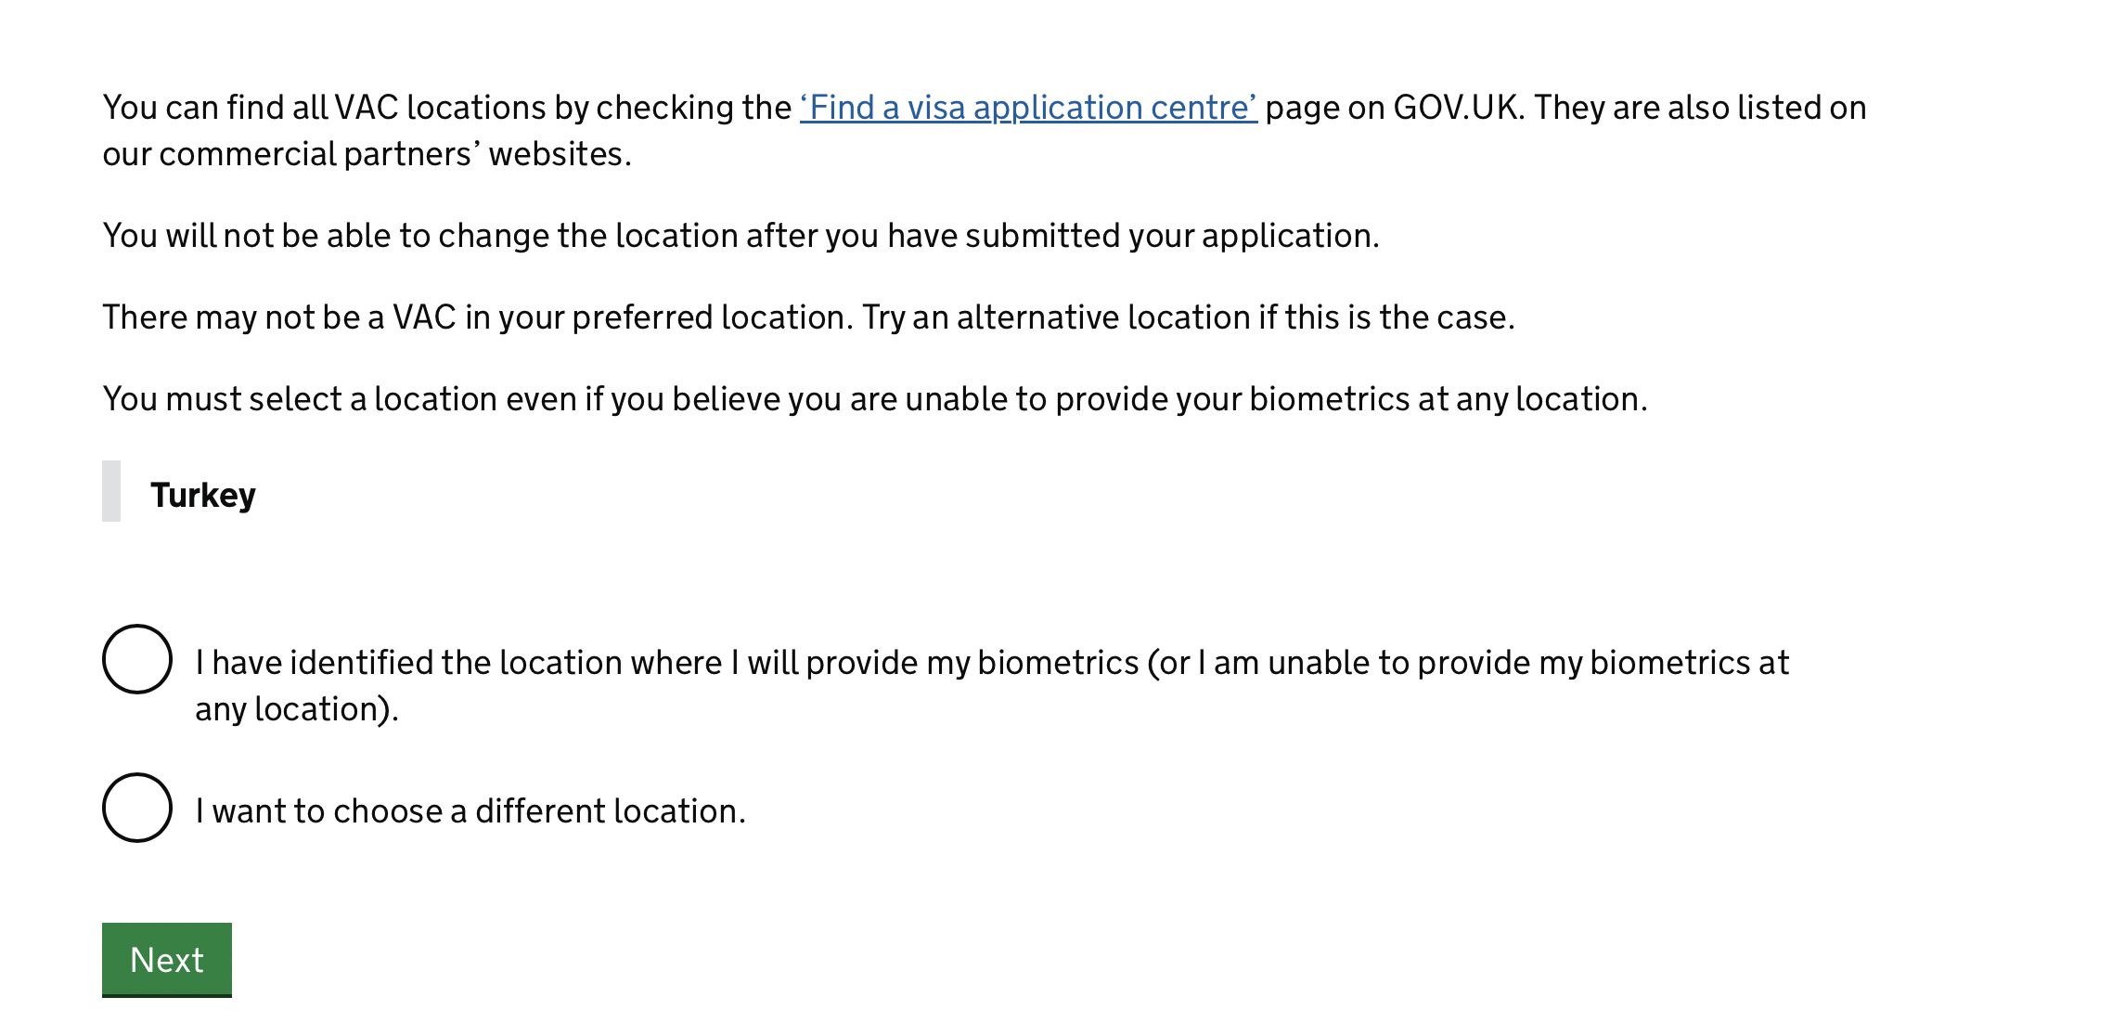Click the green Next button
This screenshot has height=1036, width=2112.
[167, 960]
